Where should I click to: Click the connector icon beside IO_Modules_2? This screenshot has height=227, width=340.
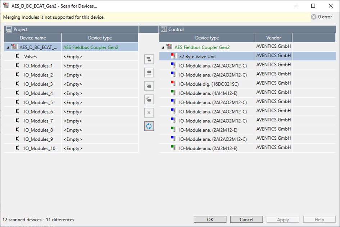(x=18, y=75)
